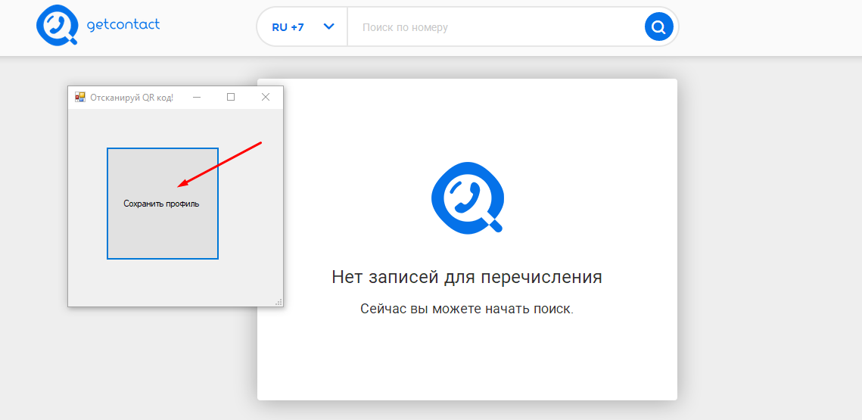Click the 'Отсканируй QR код!' title text
The width and height of the screenshot is (862, 420).
click(132, 98)
